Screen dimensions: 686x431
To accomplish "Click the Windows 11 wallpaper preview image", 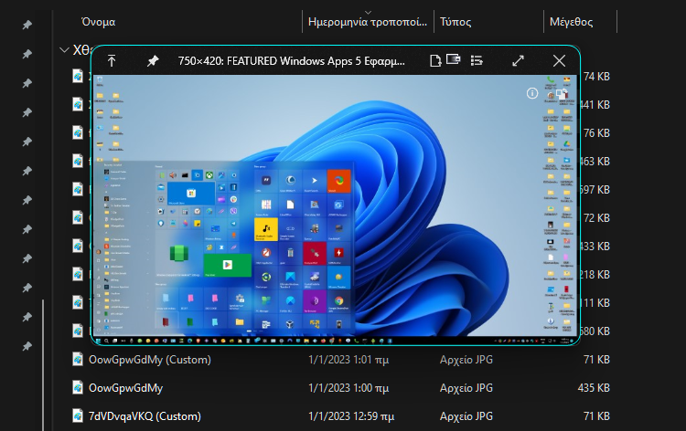I will [336, 210].
